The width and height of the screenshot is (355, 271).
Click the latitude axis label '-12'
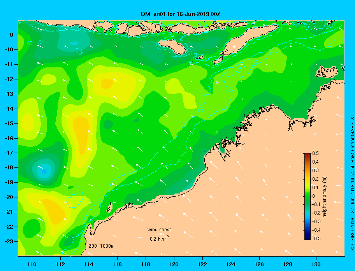(9, 79)
